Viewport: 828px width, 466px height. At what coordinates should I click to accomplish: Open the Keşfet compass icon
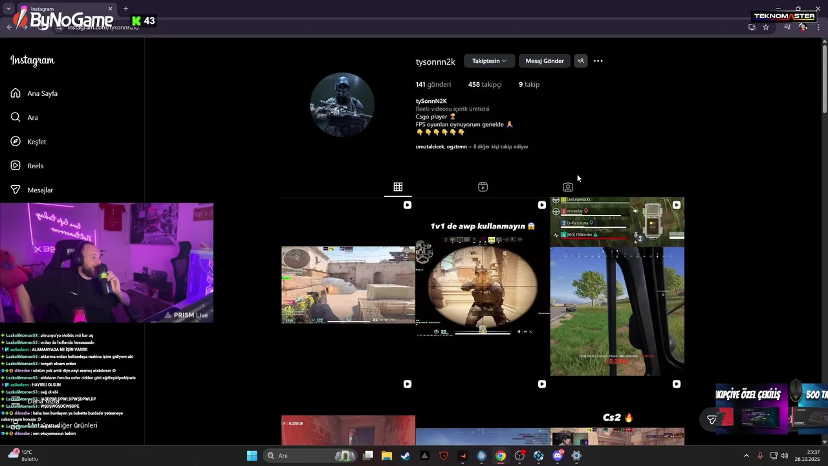point(16,141)
